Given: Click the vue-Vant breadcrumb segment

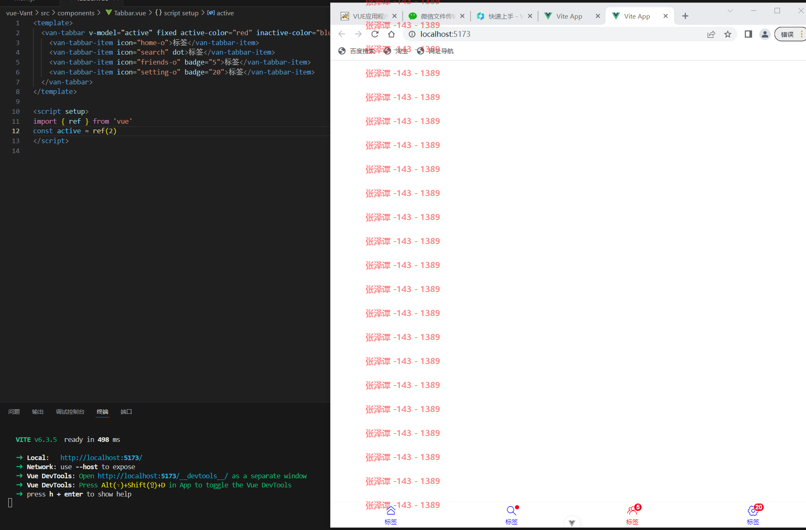Looking at the screenshot, I should click(x=19, y=13).
